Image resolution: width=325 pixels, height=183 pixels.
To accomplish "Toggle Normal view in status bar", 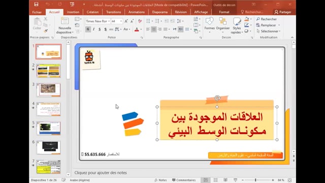I will tap(205, 180).
